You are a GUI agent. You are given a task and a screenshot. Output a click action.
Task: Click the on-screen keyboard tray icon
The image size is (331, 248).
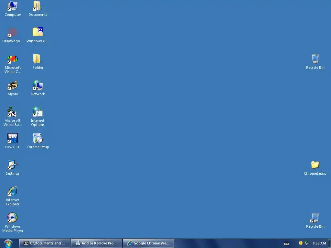coord(286,243)
